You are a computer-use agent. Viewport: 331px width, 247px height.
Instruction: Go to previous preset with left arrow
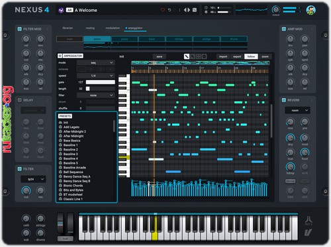coord(185,10)
